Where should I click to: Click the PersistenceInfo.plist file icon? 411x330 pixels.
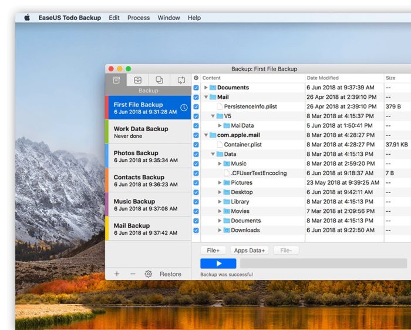tap(220, 106)
